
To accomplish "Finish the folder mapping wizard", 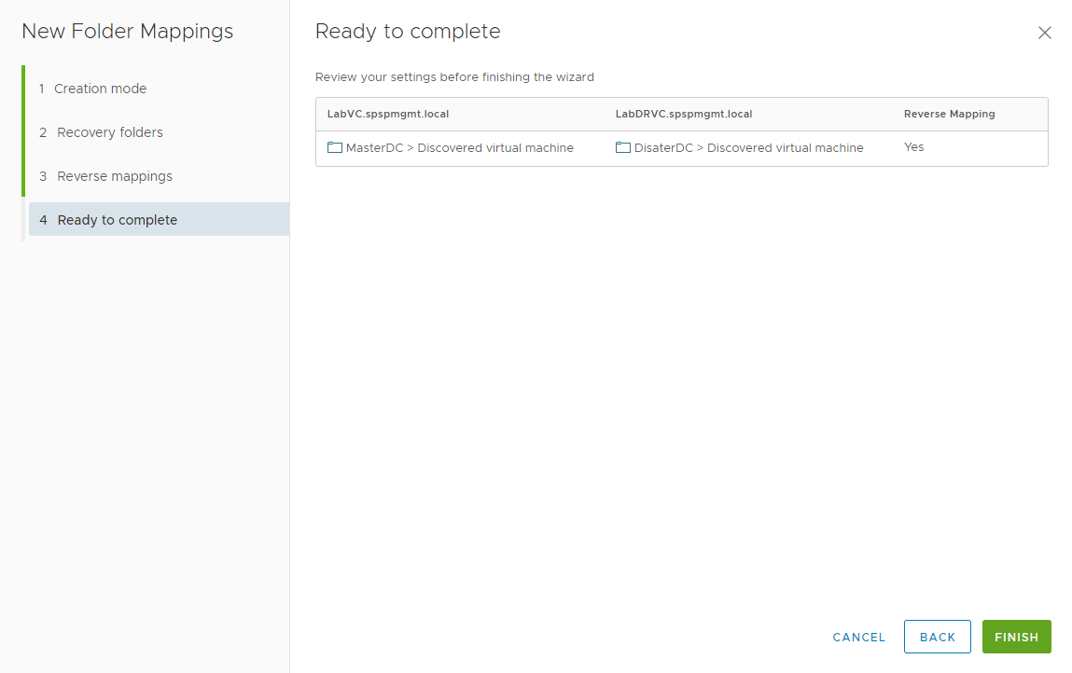I will tap(1016, 637).
